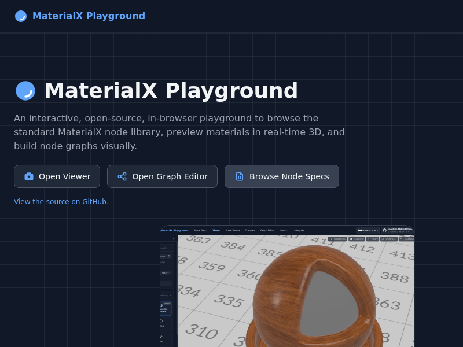Click the MaterialX Playground header logo icon

click(x=21, y=16)
